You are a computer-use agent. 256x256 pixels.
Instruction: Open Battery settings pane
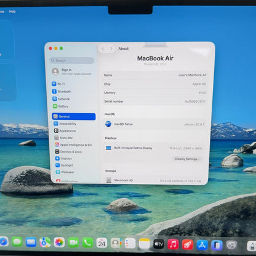point(61,106)
